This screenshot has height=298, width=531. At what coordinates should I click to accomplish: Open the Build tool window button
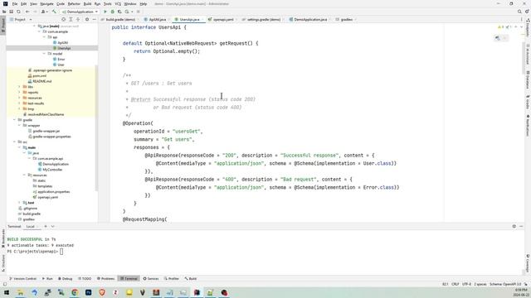[191, 279]
